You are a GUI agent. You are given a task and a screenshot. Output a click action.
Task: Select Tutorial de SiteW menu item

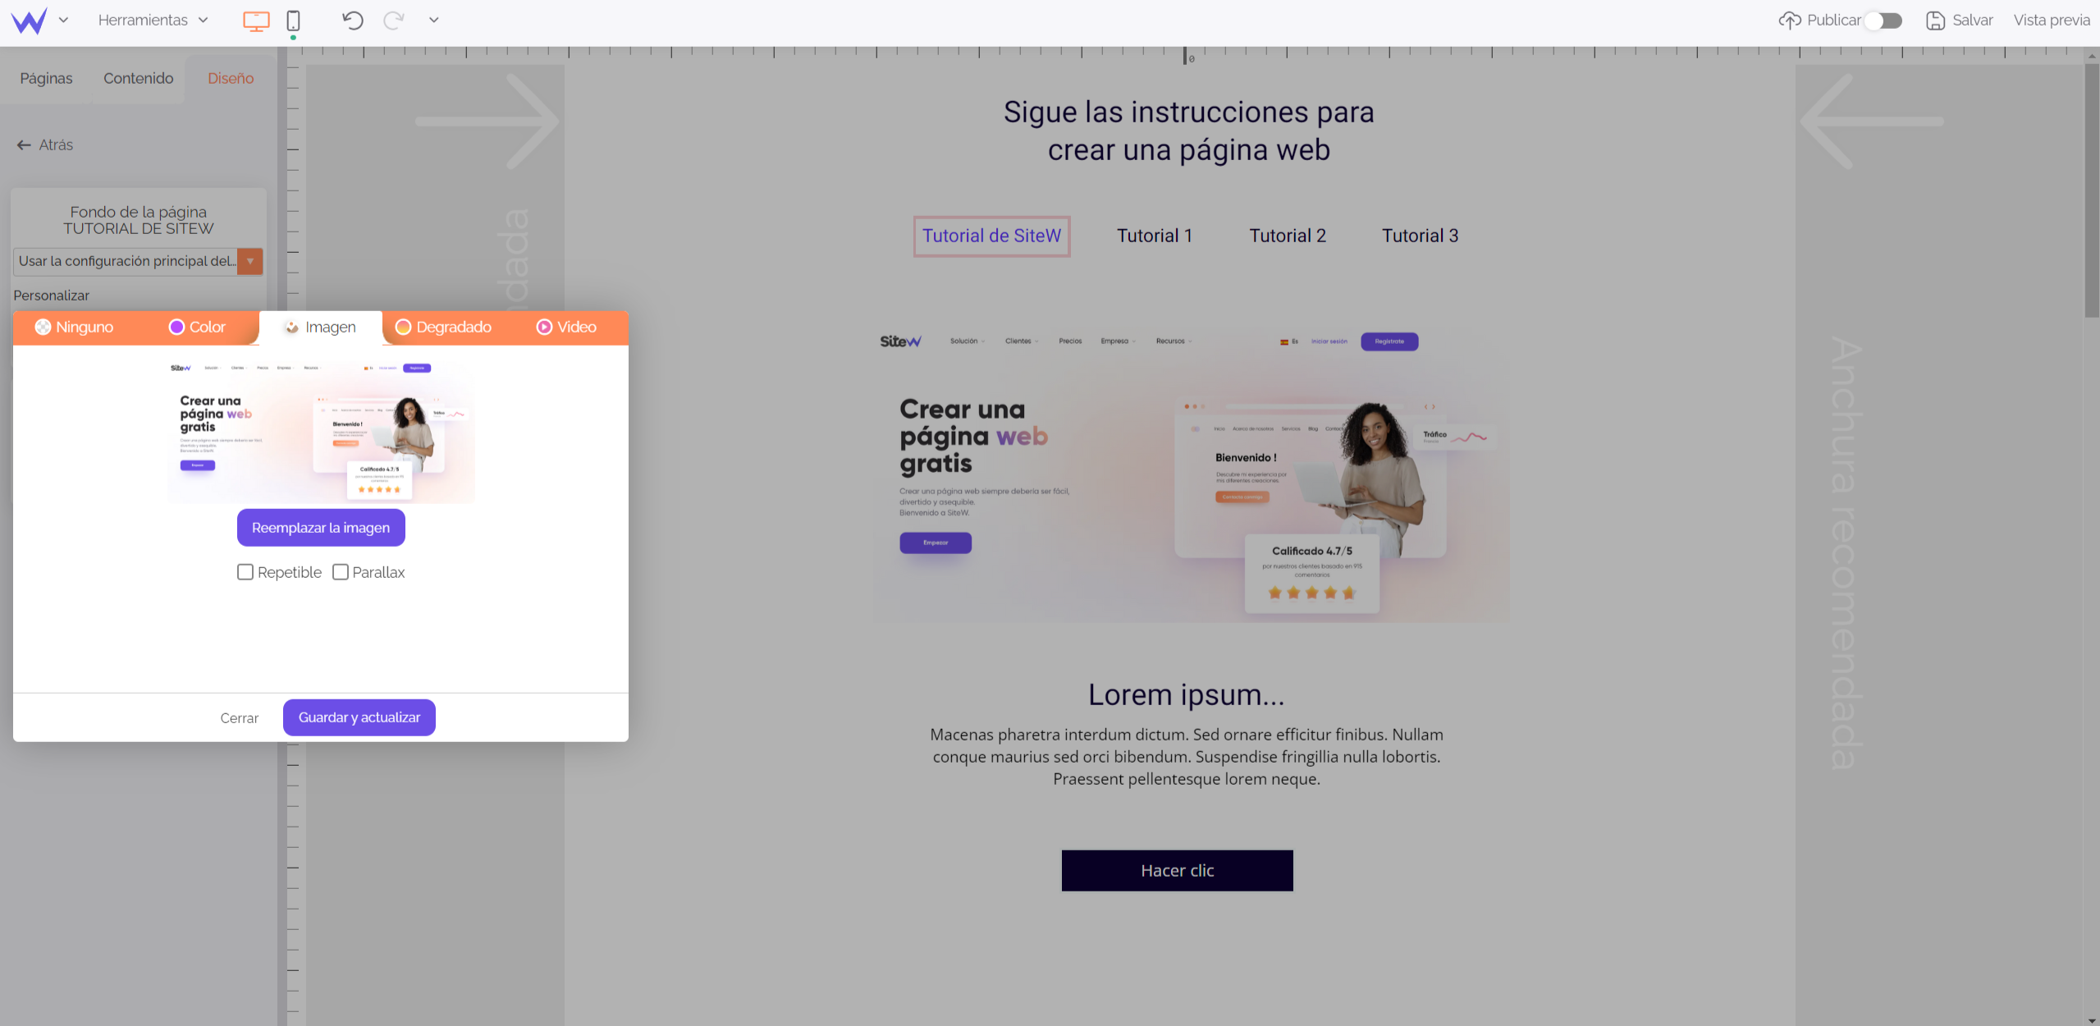pos(991,236)
